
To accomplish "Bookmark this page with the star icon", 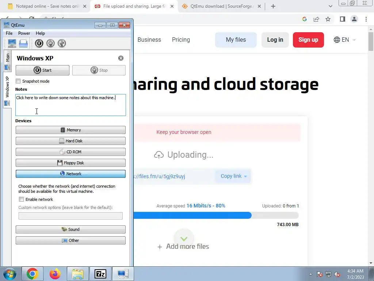I will (328, 19).
